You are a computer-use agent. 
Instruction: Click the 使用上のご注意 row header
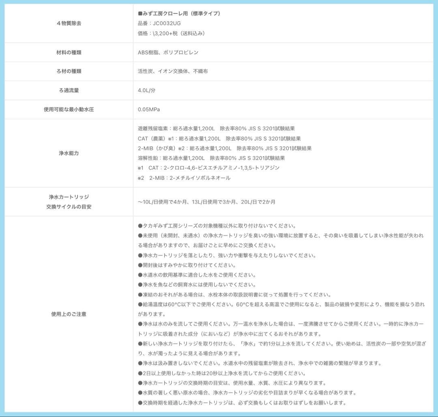[x=69, y=314]
